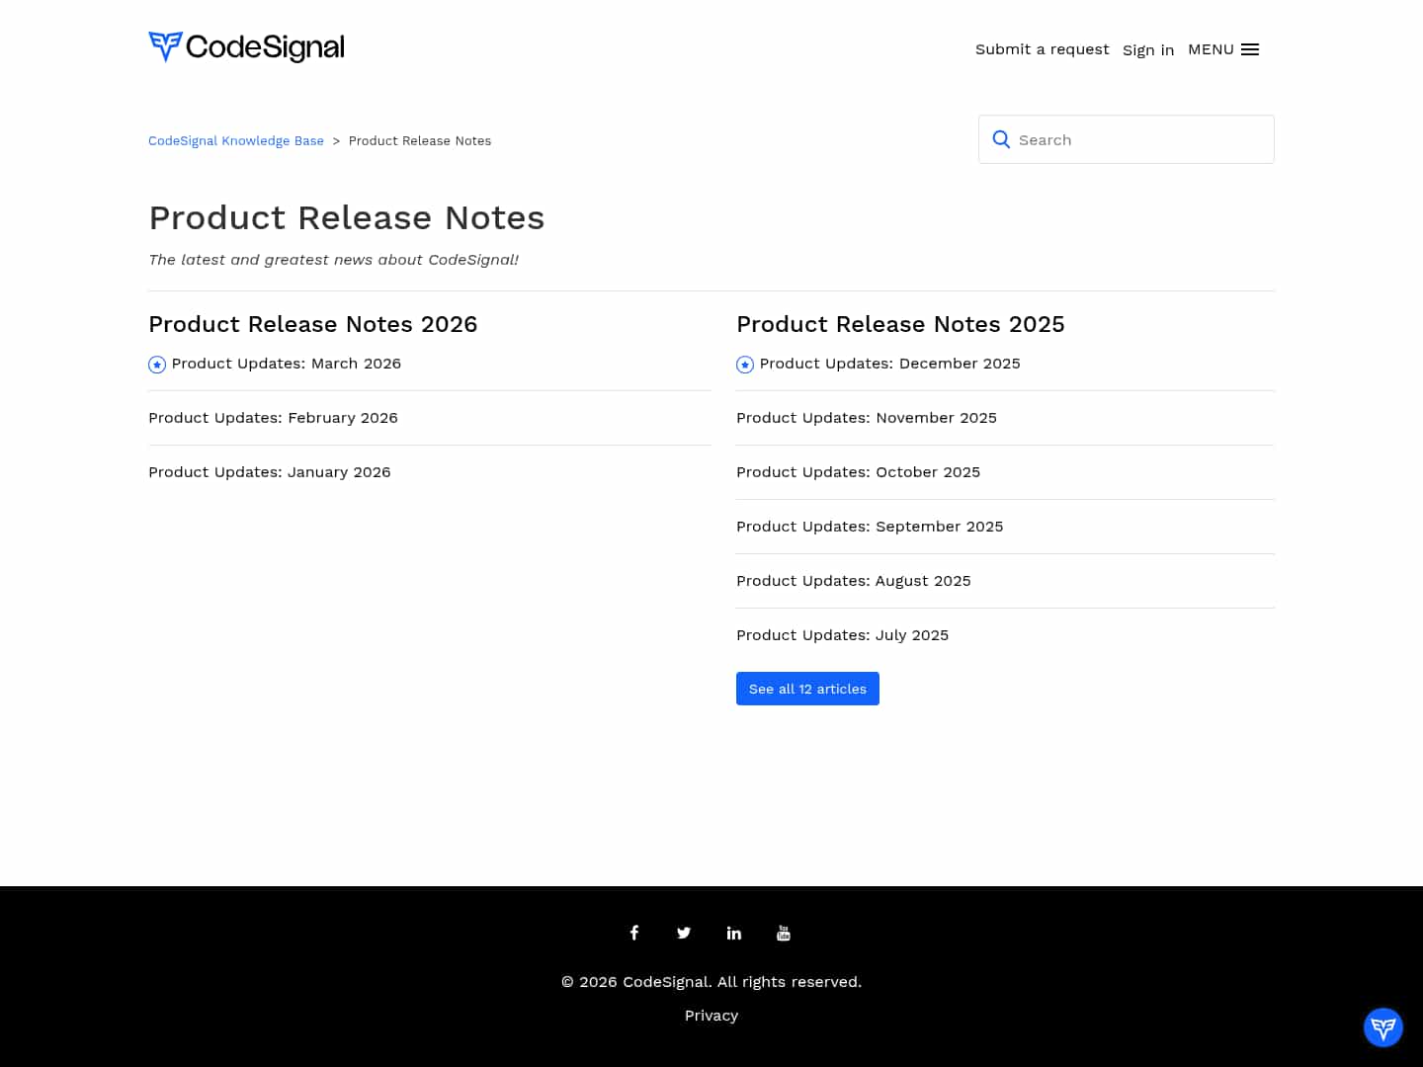Focus the Search field
This screenshot has width=1423, height=1067.
1127,139
